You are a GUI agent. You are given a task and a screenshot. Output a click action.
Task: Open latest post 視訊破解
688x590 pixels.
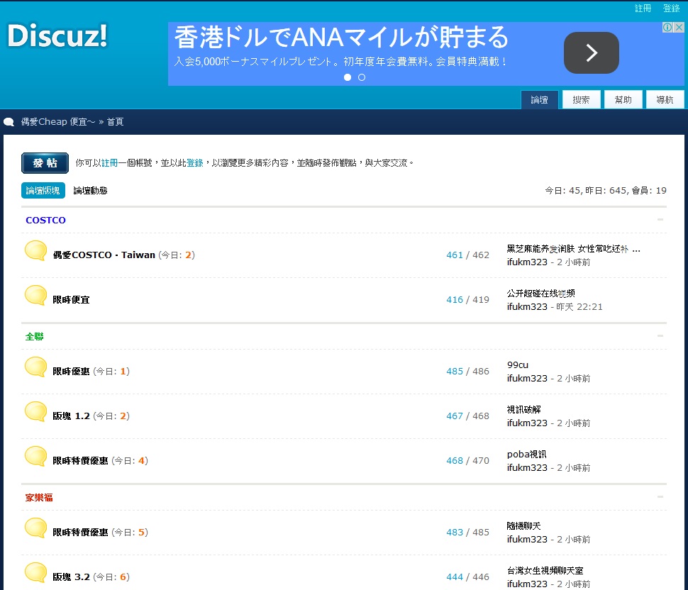524,410
